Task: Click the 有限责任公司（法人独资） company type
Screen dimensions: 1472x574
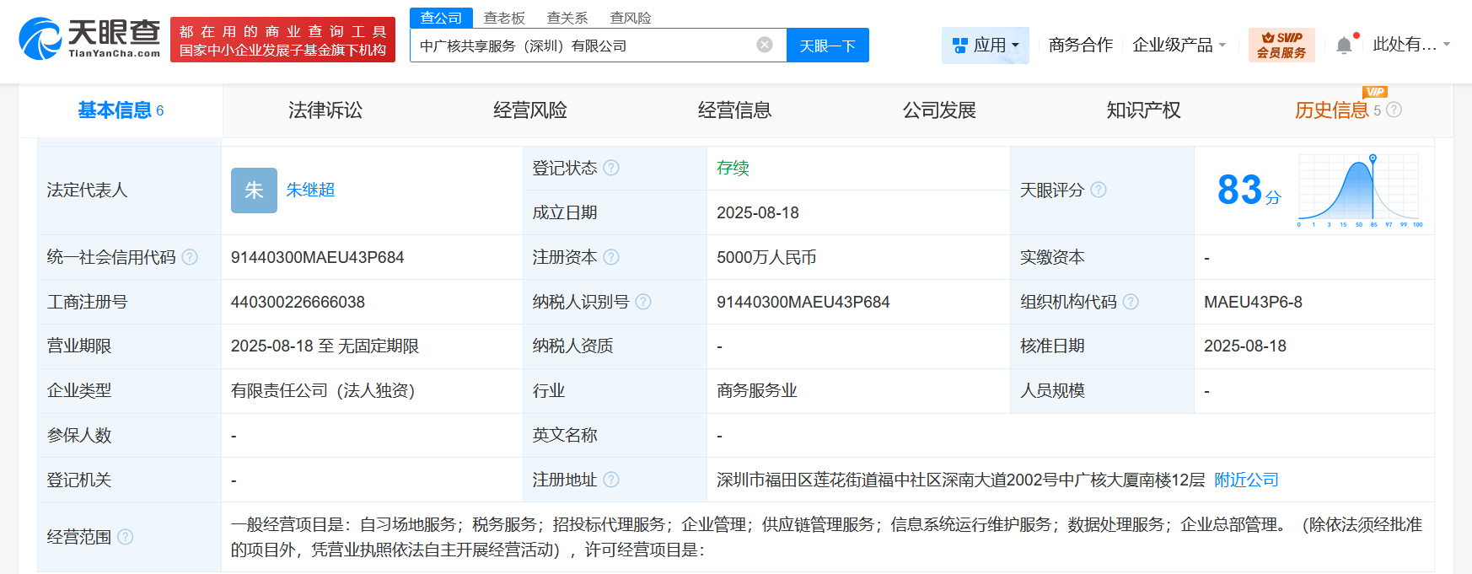Action: (x=323, y=390)
